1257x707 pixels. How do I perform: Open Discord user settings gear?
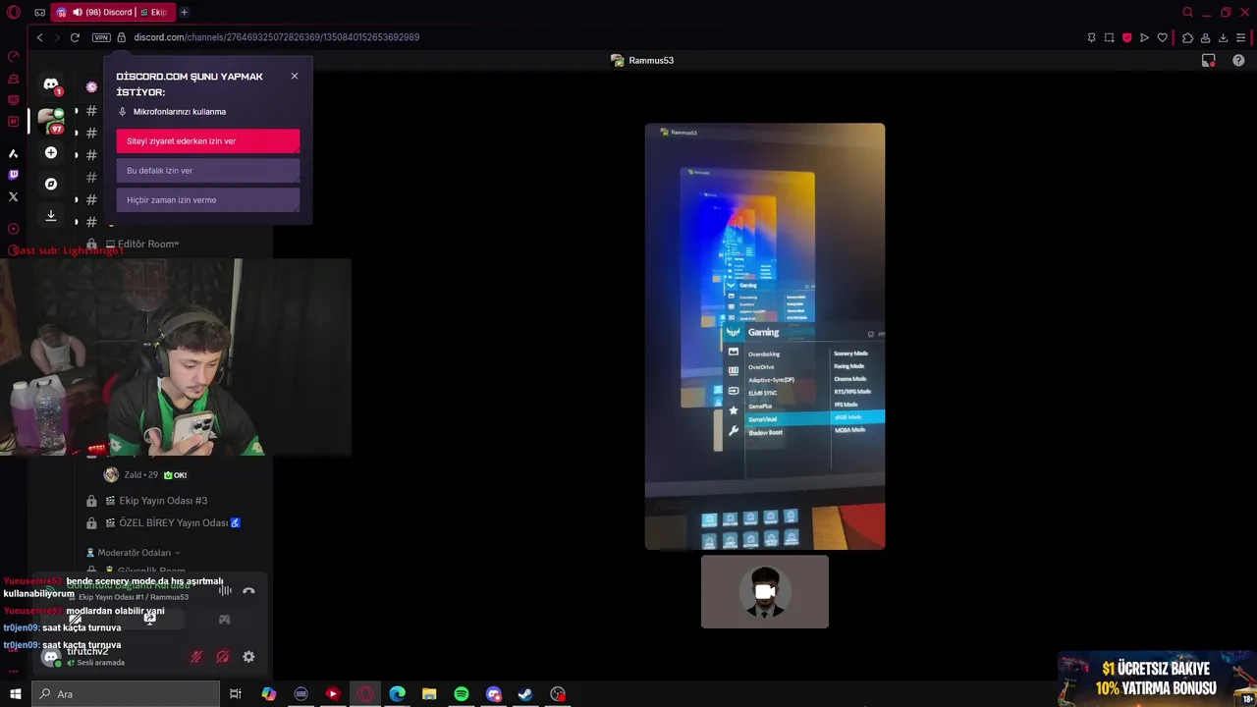click(248, 657)
